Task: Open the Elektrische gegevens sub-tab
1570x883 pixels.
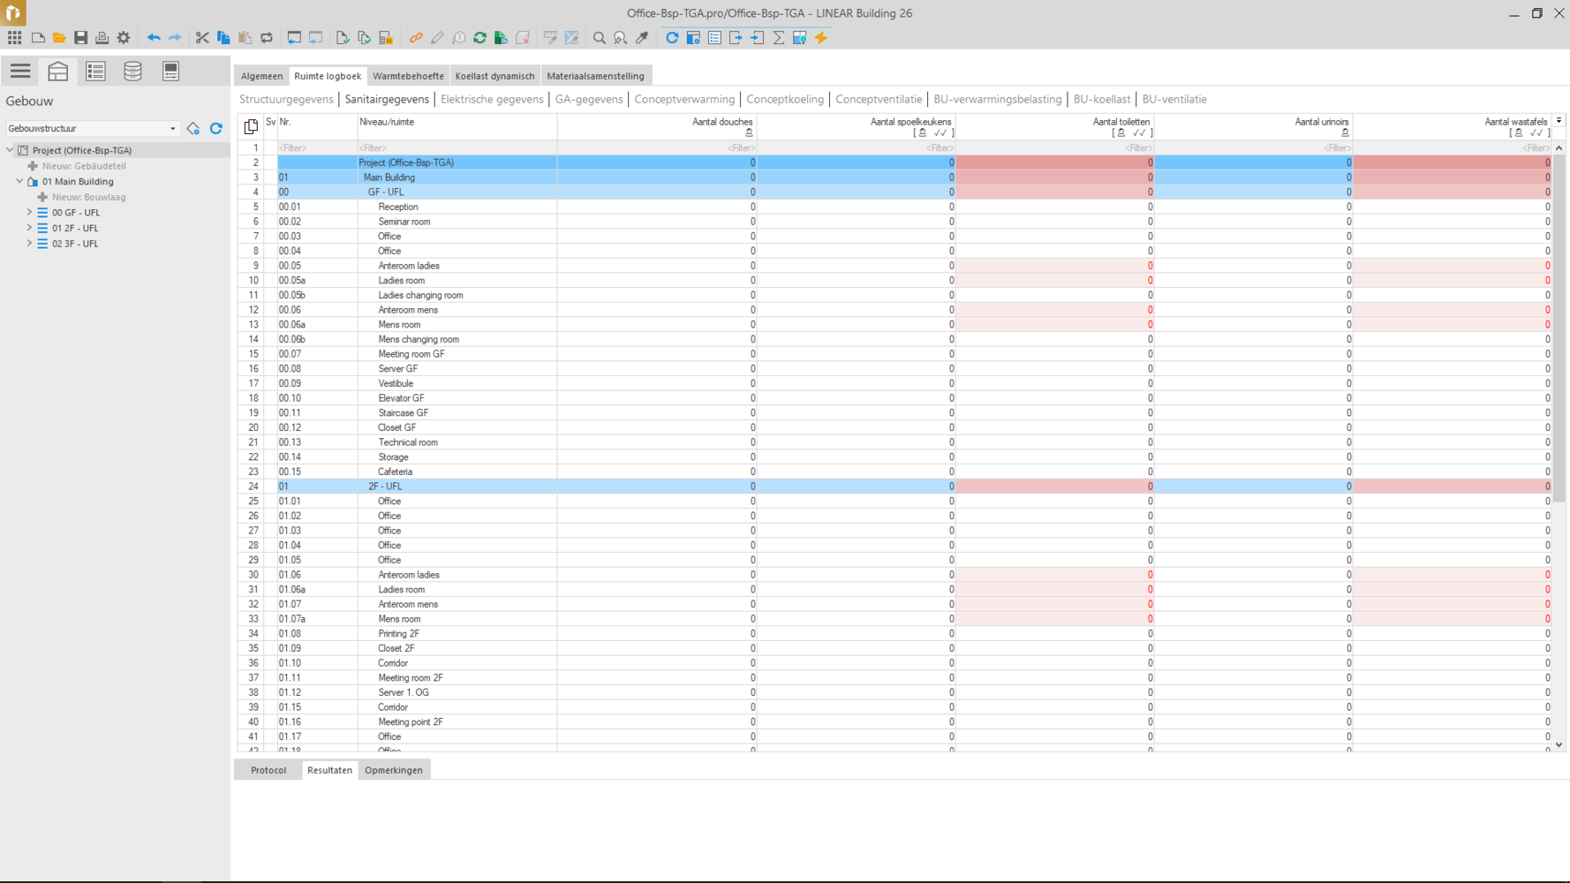Action: (492, 100)
